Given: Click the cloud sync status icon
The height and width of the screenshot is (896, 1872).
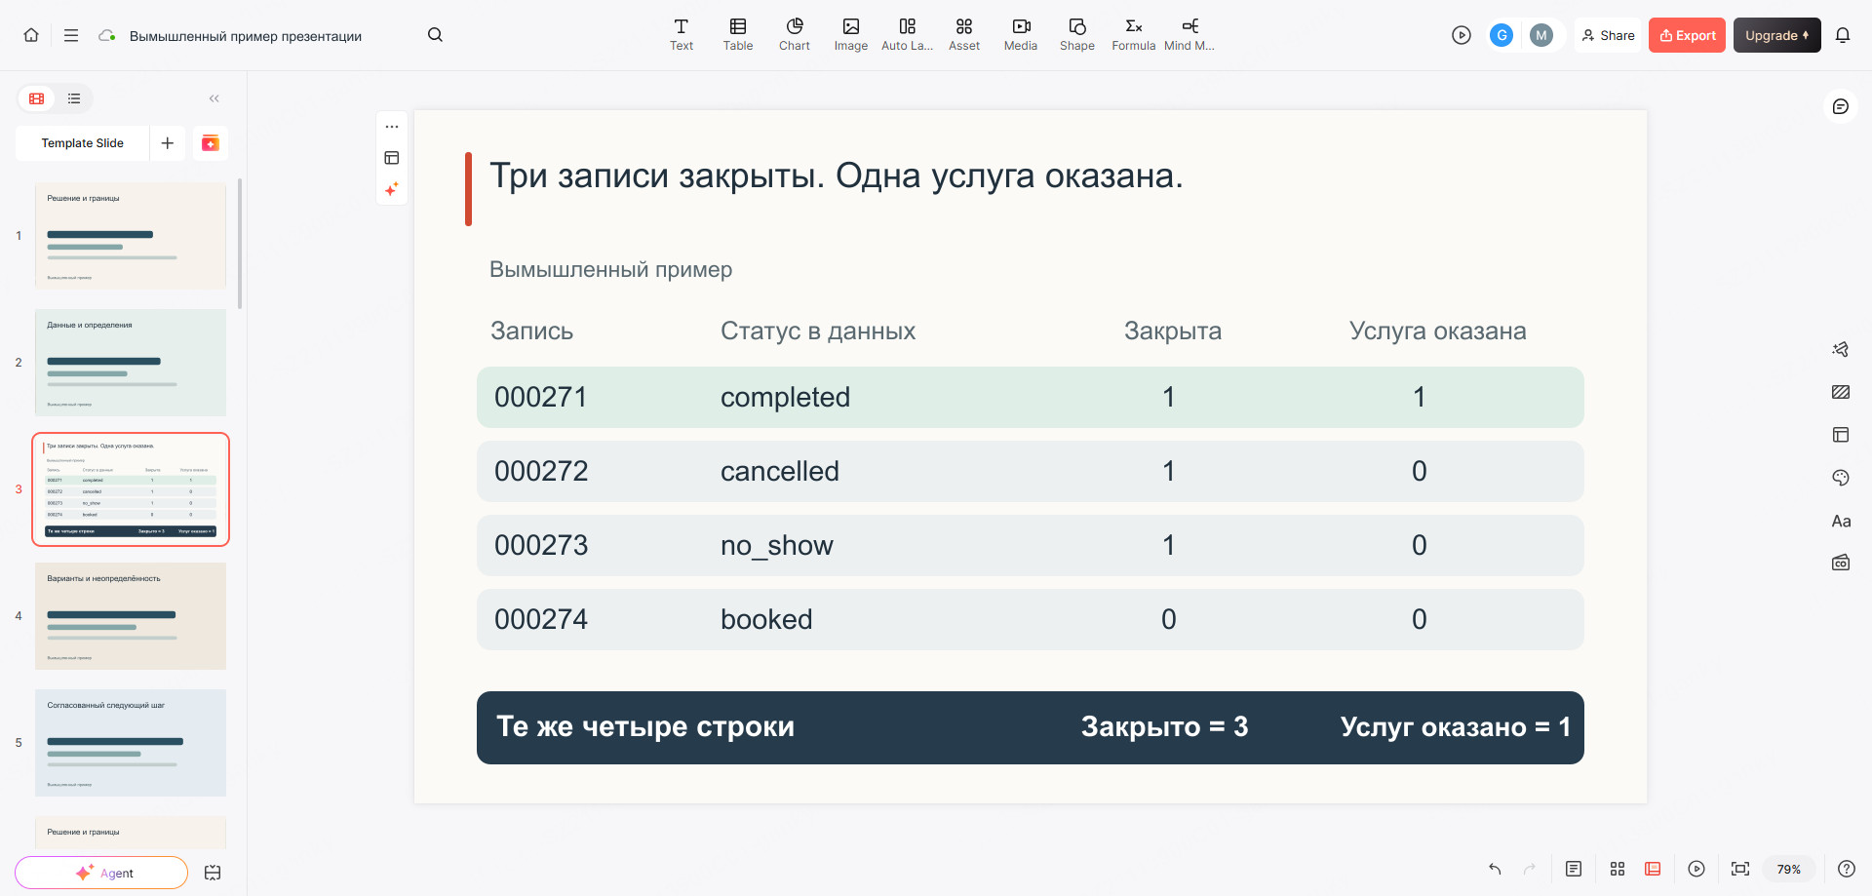Looking at the screenshot, I should tap(107, 35).
